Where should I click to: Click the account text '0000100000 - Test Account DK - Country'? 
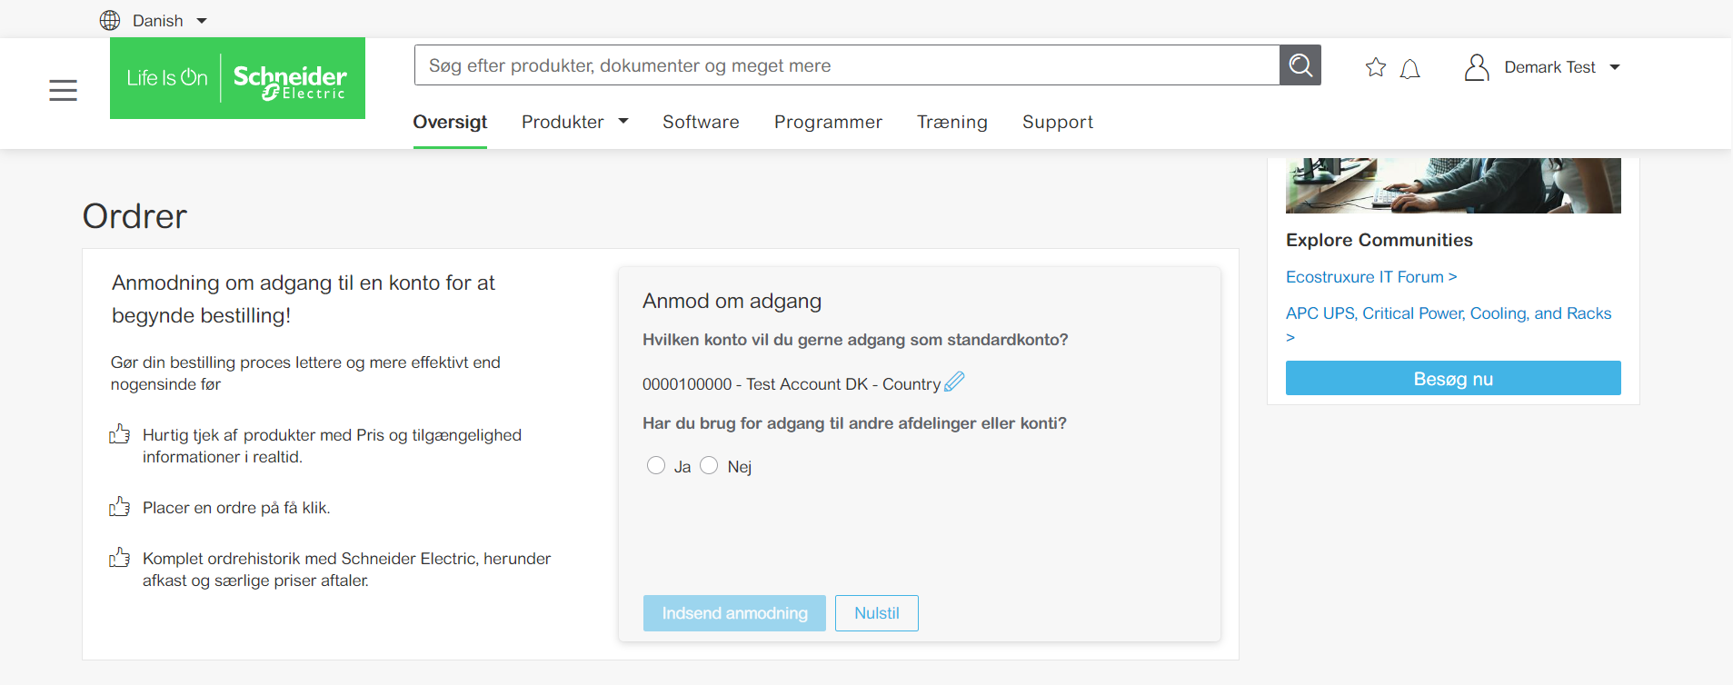(792, 384)
